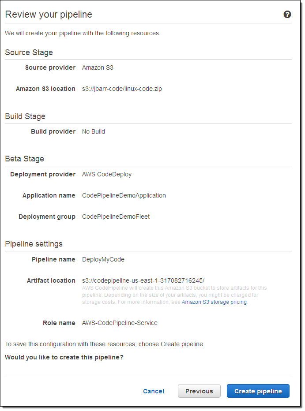Click the DeployMyCode pipeline name value
The image size is (305, 411).
(103, 259)
